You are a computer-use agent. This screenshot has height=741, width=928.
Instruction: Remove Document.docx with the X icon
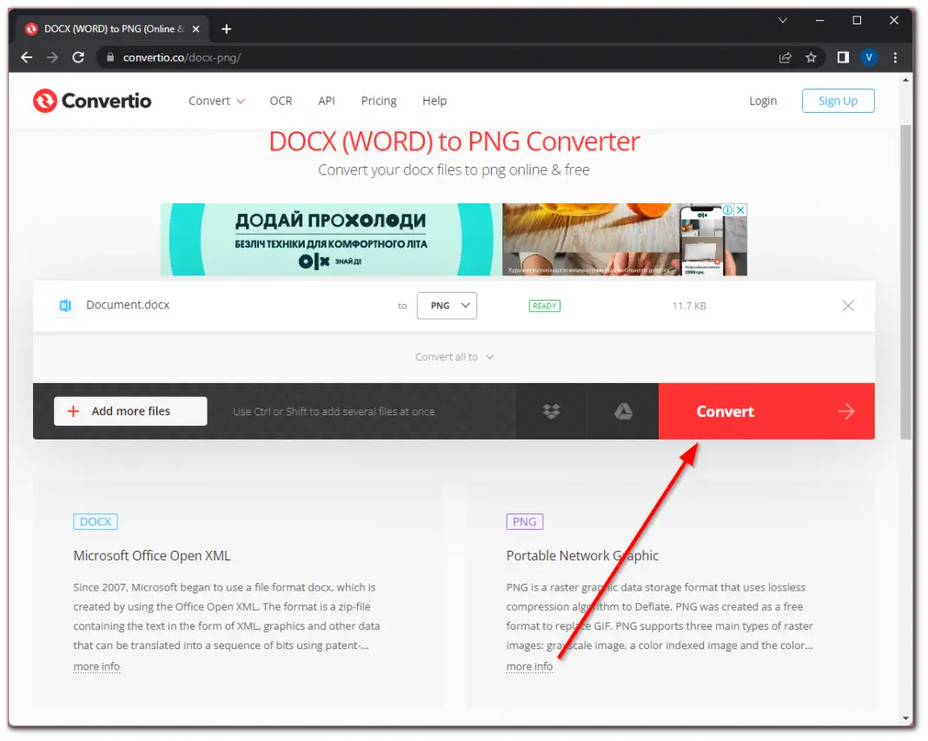click(848, 305)
